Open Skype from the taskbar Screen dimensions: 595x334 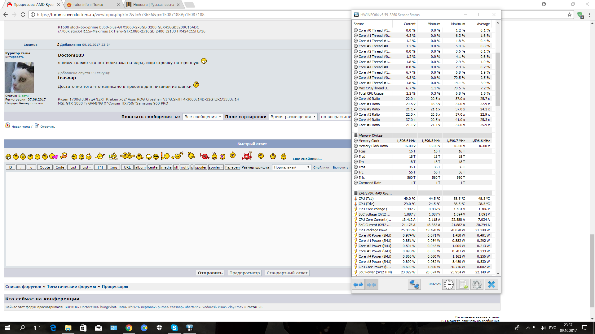pos(174,328)
